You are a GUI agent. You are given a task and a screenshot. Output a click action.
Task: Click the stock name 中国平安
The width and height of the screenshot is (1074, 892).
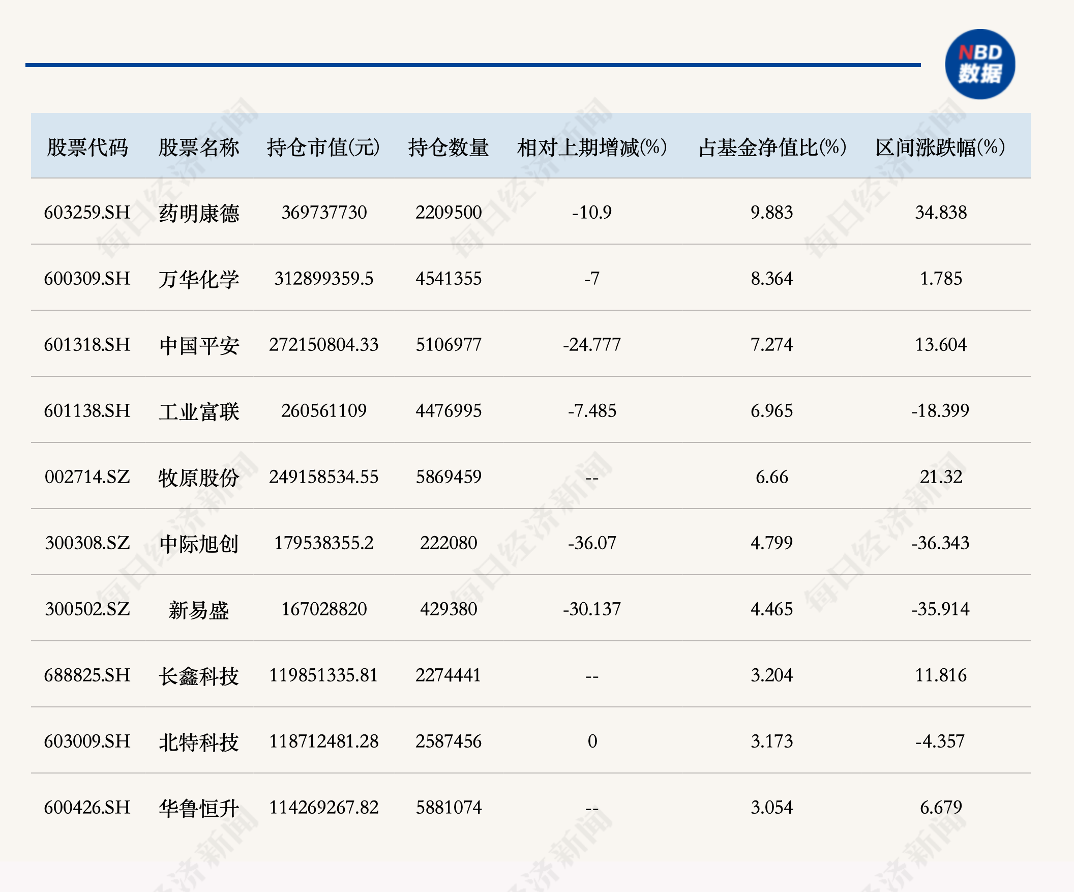tap(198, 345)
